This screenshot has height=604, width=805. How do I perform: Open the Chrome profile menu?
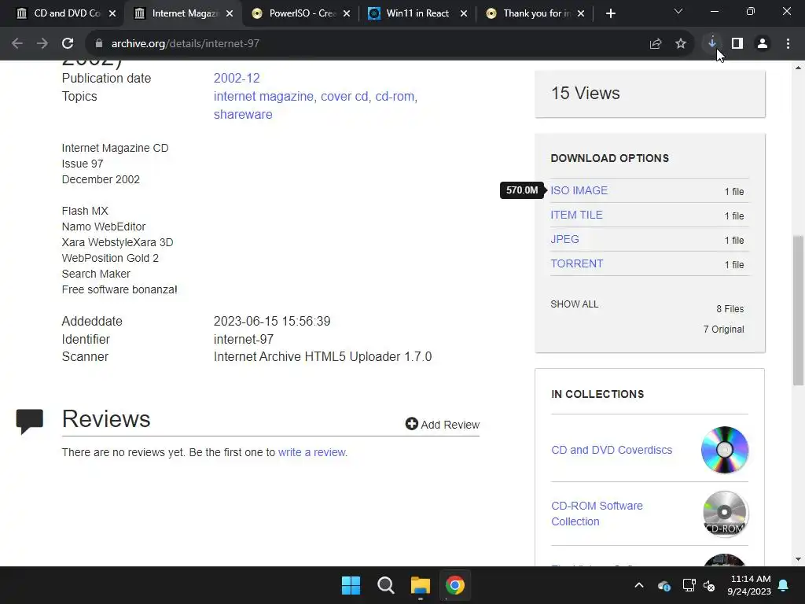tap(763, 44)
